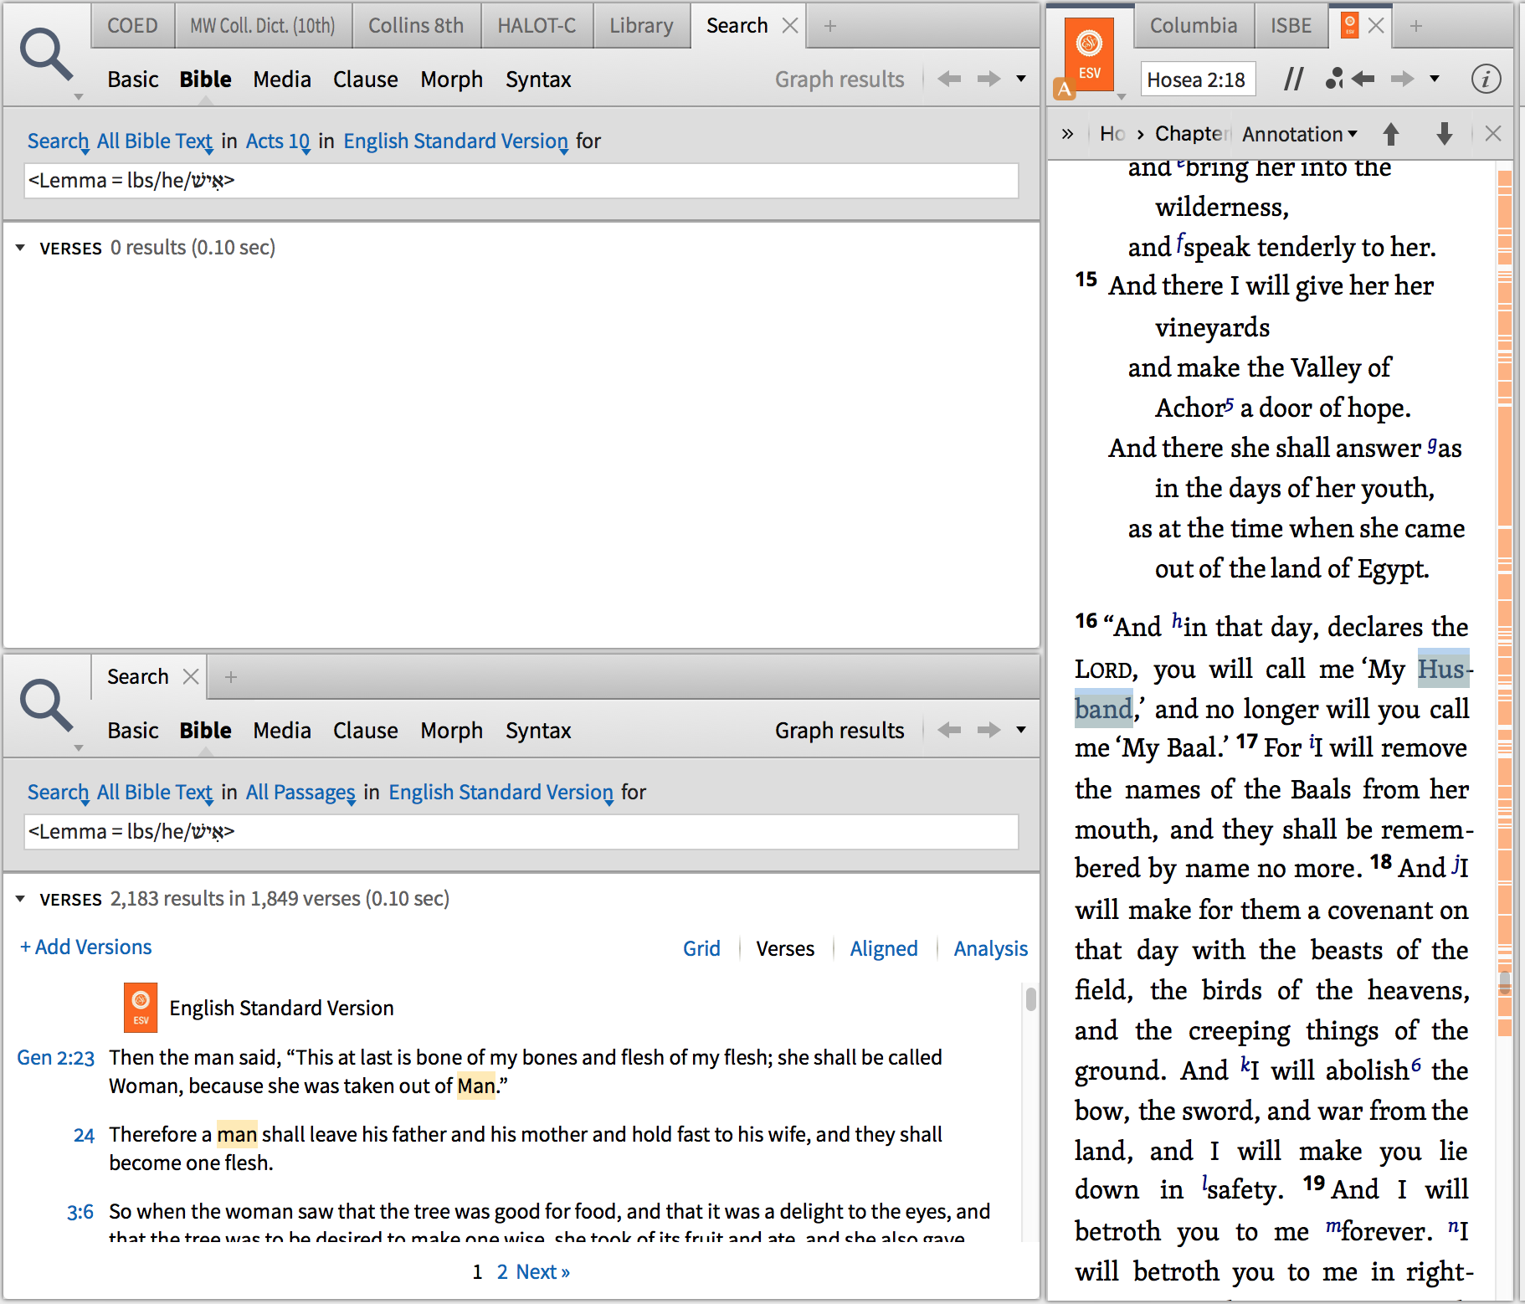The image size is (1525, 1304).
Task: Collapse the VERSES section showing 0 results
Action: point(20,248)
